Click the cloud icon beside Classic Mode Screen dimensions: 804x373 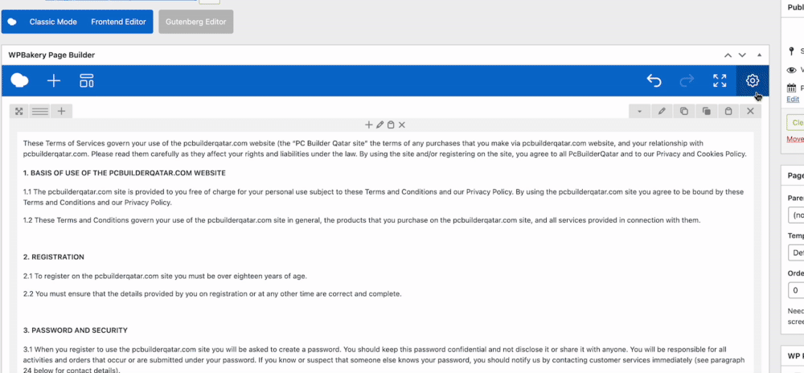(12, 22)
